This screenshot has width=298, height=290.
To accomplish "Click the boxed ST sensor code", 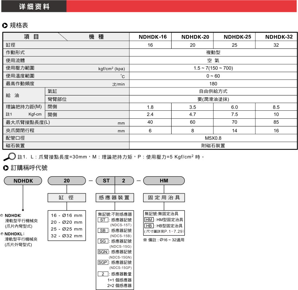I will pos(103,220).
